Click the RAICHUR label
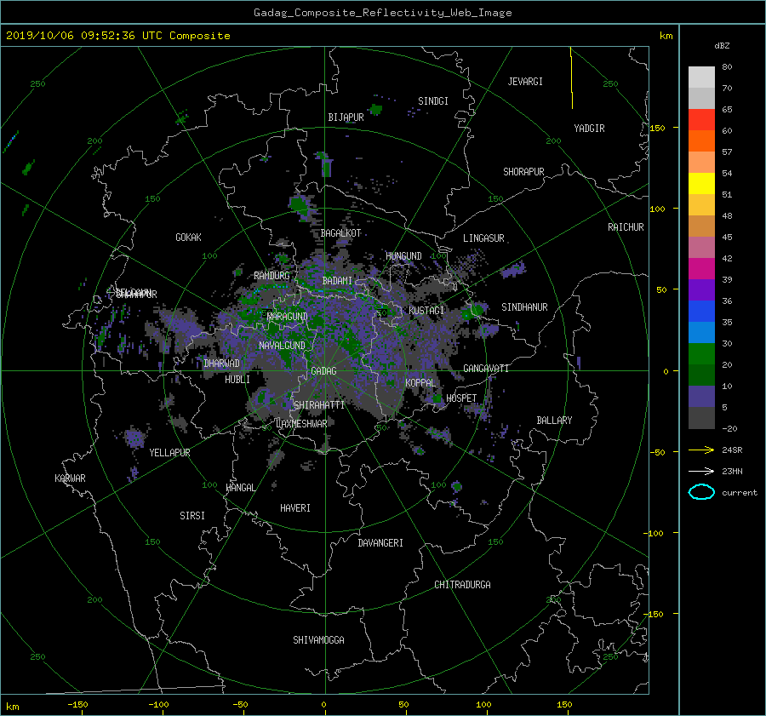766x716 pixels. tap(626, 227)
